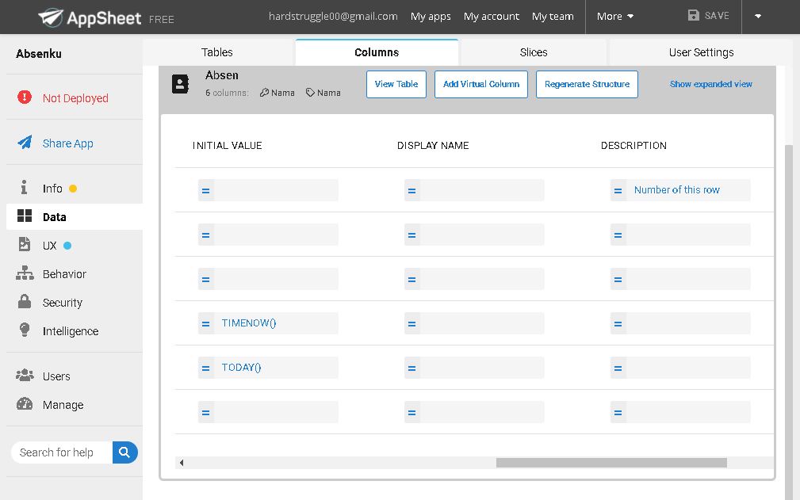The image size is (800, 500).
Task: Switch to the Slices tab
Action: point(533,52)
